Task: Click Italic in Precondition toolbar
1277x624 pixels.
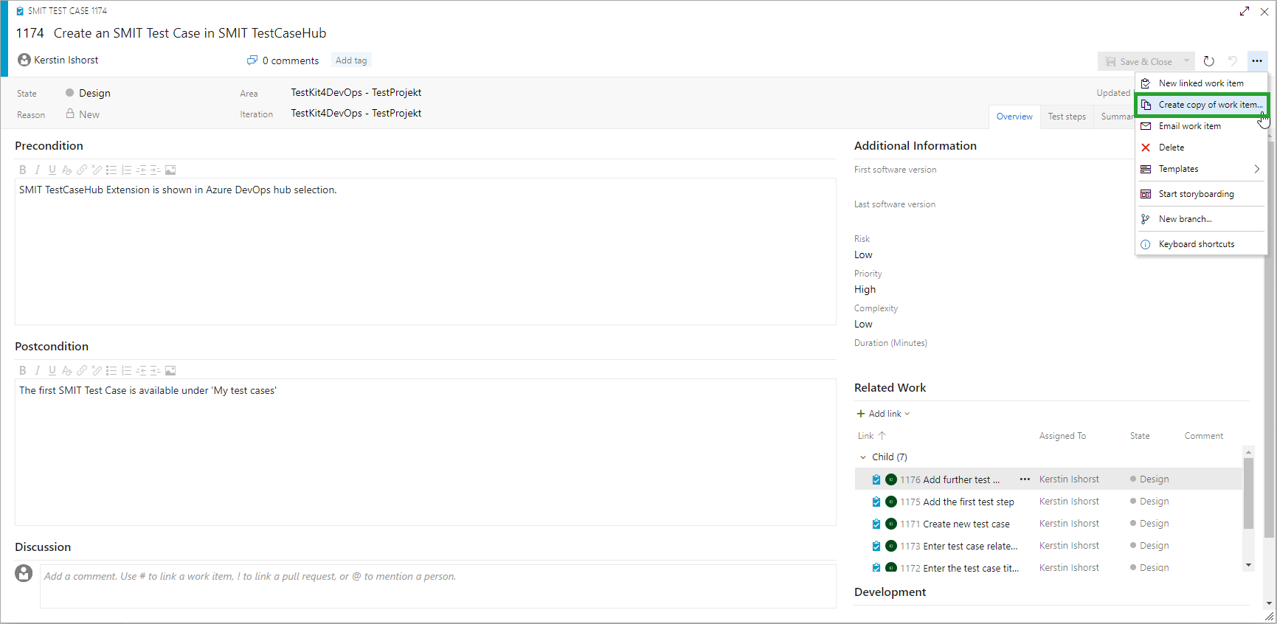Action: [38, 170]
